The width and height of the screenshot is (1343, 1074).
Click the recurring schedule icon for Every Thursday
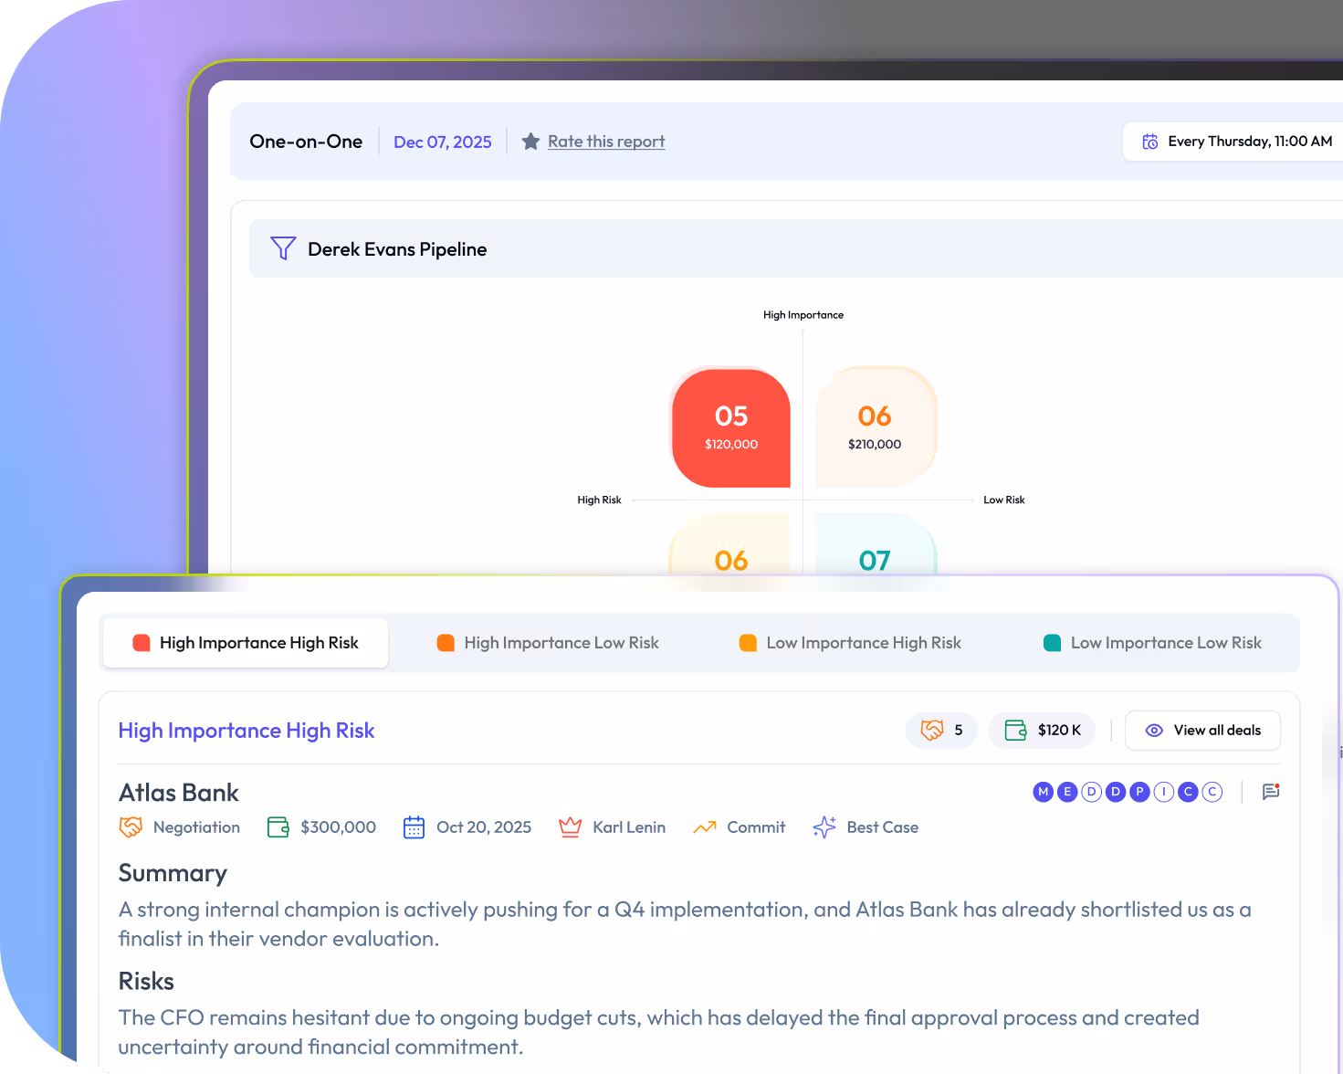[x=1150, y=142]
